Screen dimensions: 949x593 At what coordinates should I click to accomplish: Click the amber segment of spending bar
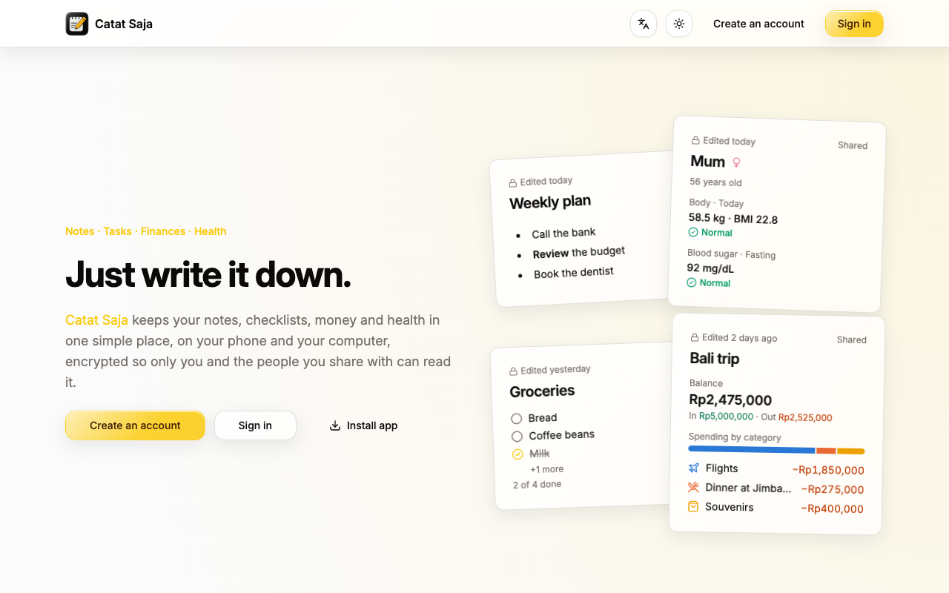851,451
